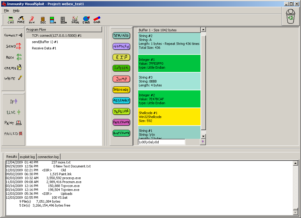Click the MAKE hammer toolbar icon

pyautogui.click(x=21, y=20)
